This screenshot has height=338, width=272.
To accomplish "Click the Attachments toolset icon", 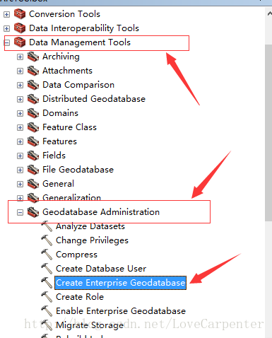I will pyautogui.click(x=33, y=71).
